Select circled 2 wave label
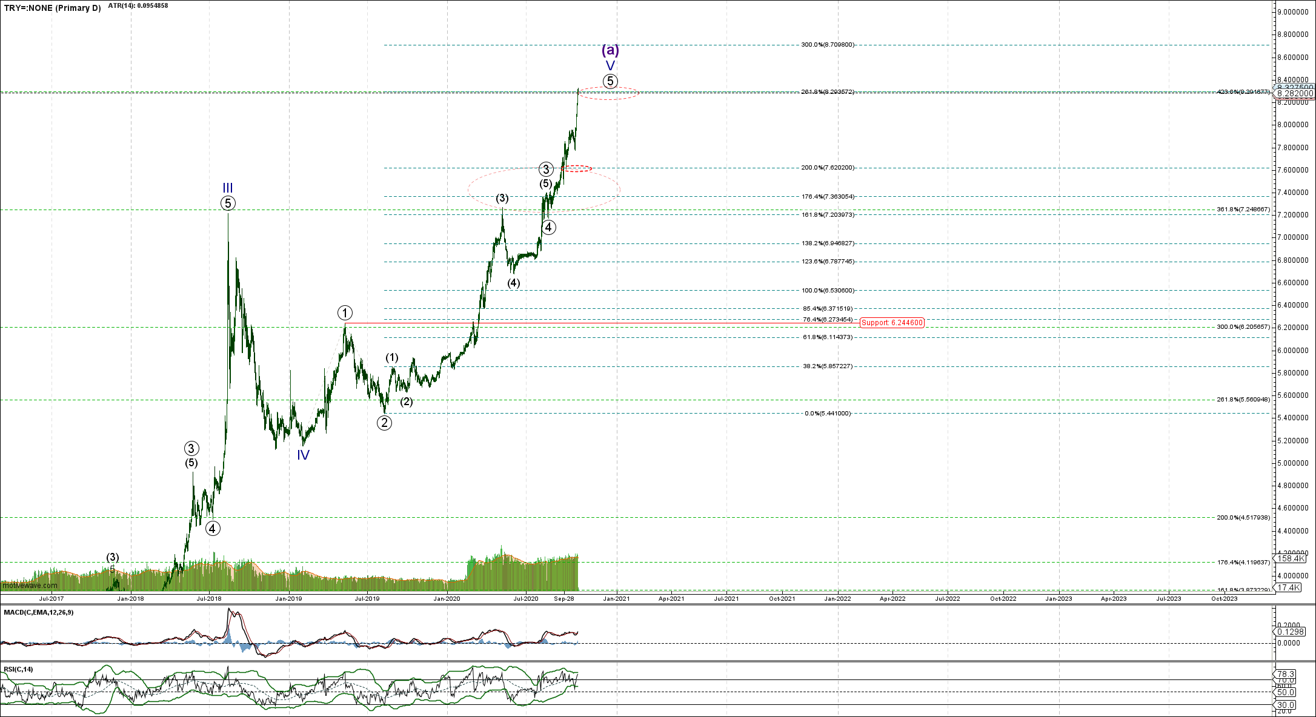The image size is (1316, 717). [x=384, y=423]
